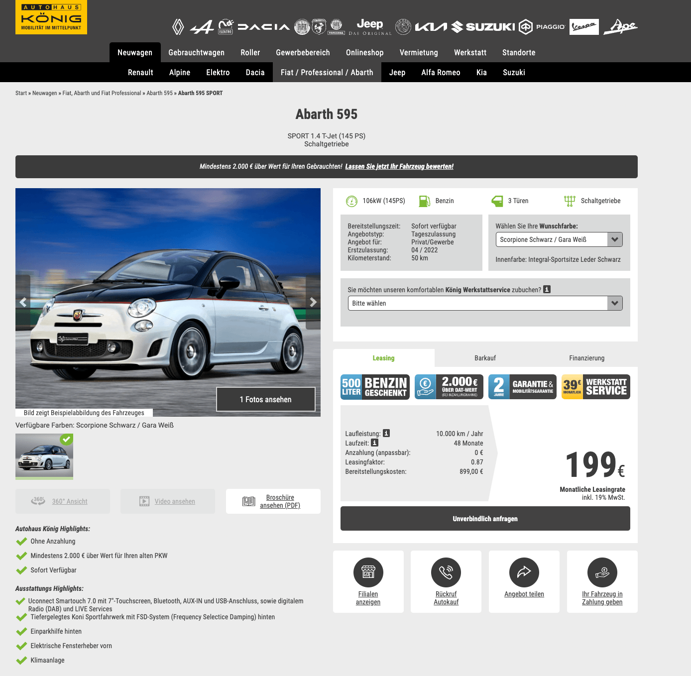This screenshot has height=676, width=691.
Task: Open the Ape brand logo
Action: (x=620, y=27)
